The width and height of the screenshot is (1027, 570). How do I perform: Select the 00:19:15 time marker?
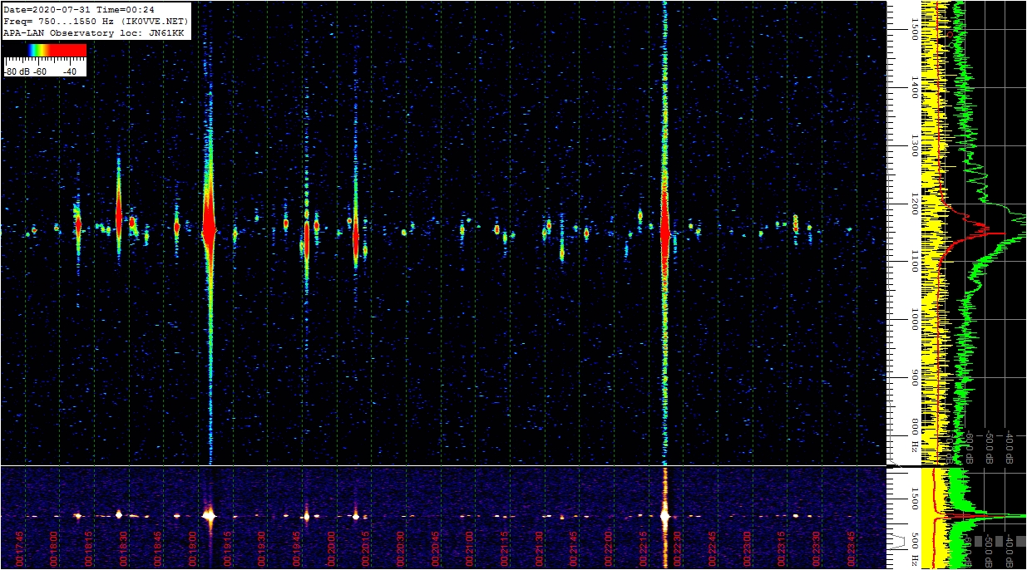pos(226,550)
